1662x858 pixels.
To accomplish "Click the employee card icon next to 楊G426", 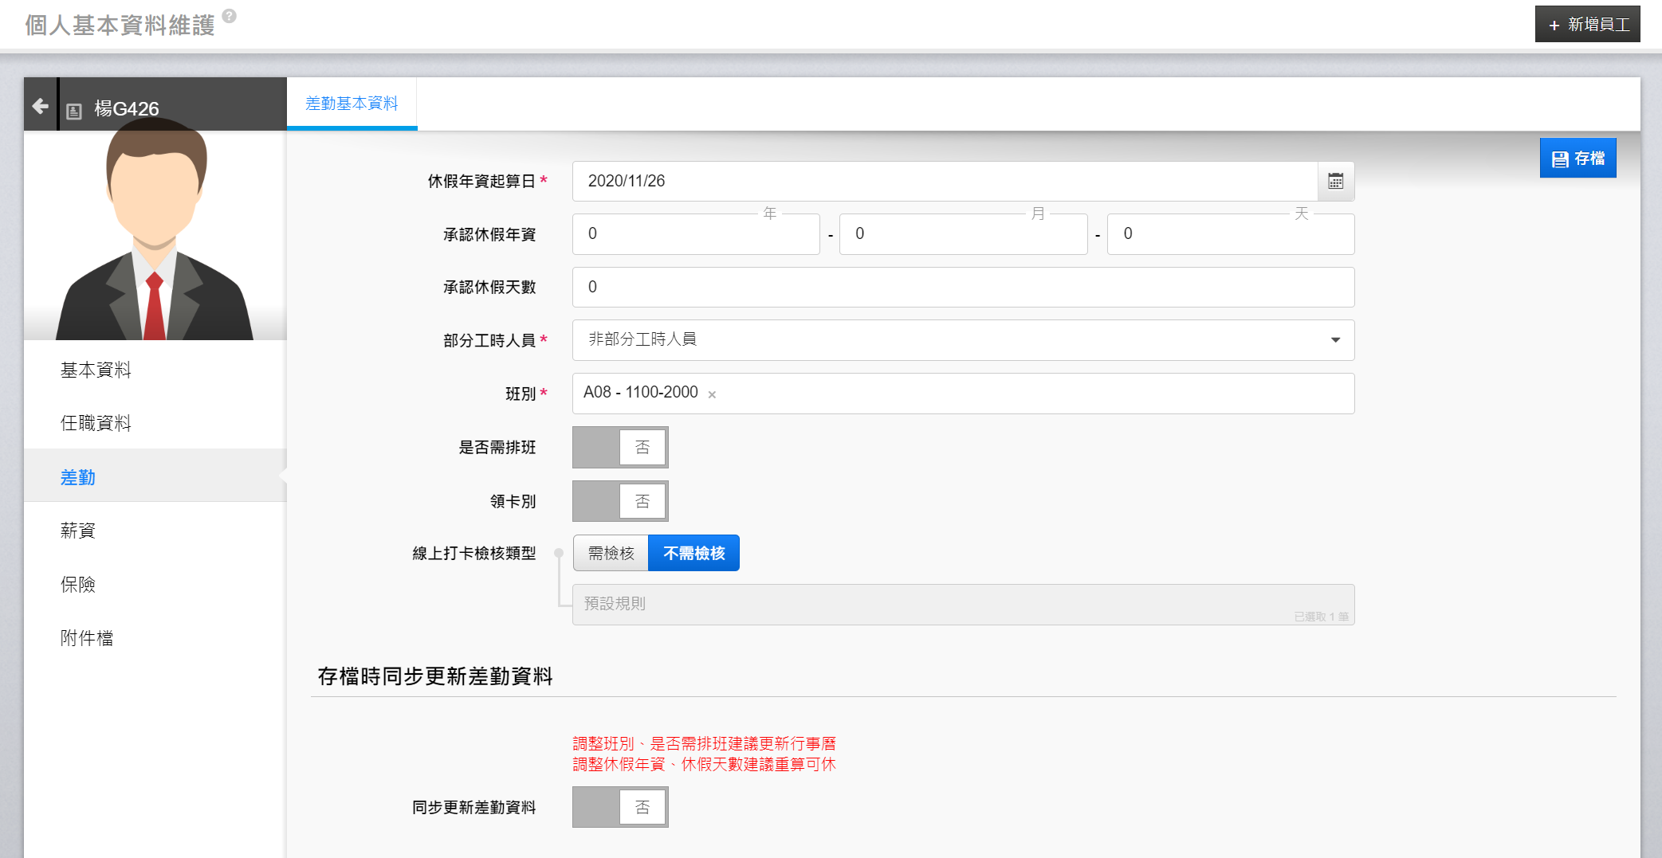I will pyautogui.click(x=74, y=111).
